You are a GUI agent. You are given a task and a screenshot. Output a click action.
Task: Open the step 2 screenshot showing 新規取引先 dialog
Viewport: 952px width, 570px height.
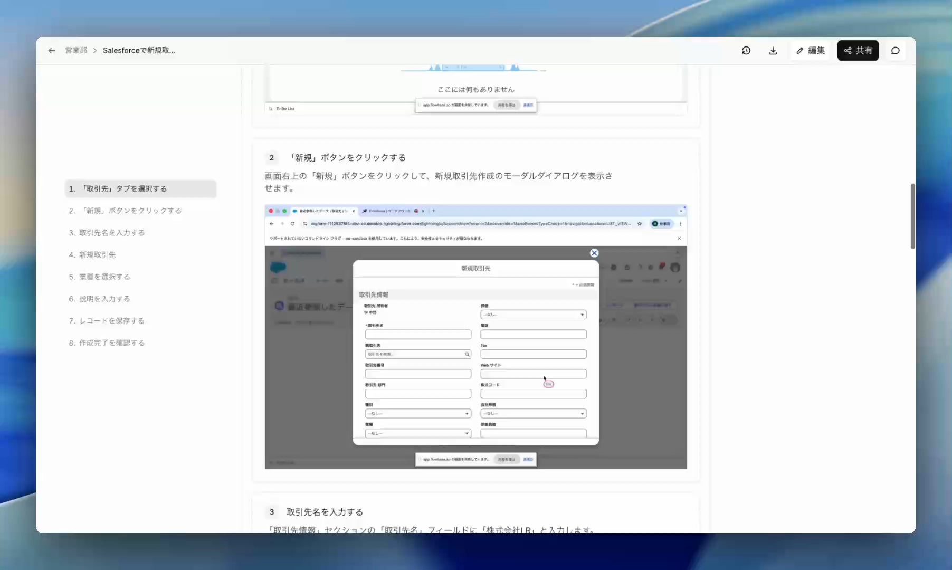click(476, 337)
